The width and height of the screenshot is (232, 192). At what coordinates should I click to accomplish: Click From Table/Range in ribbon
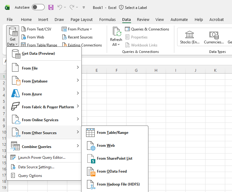point(39,45)
